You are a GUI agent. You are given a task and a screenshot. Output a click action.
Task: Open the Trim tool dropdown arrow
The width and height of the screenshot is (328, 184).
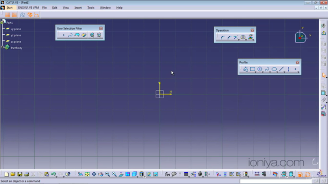point(239,40)
